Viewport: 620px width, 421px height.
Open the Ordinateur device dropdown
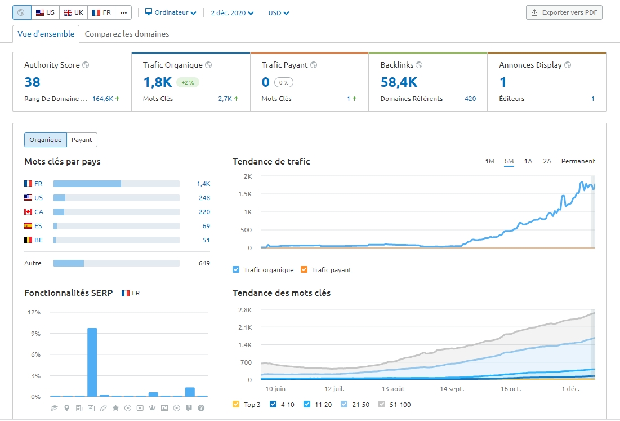[171, 12]
